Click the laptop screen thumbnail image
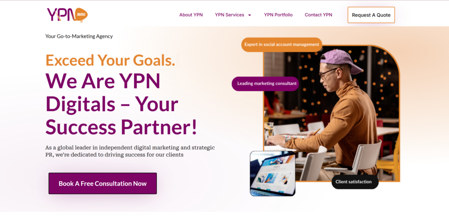Viewport: 449px width, 223px height. coord(273,173)
